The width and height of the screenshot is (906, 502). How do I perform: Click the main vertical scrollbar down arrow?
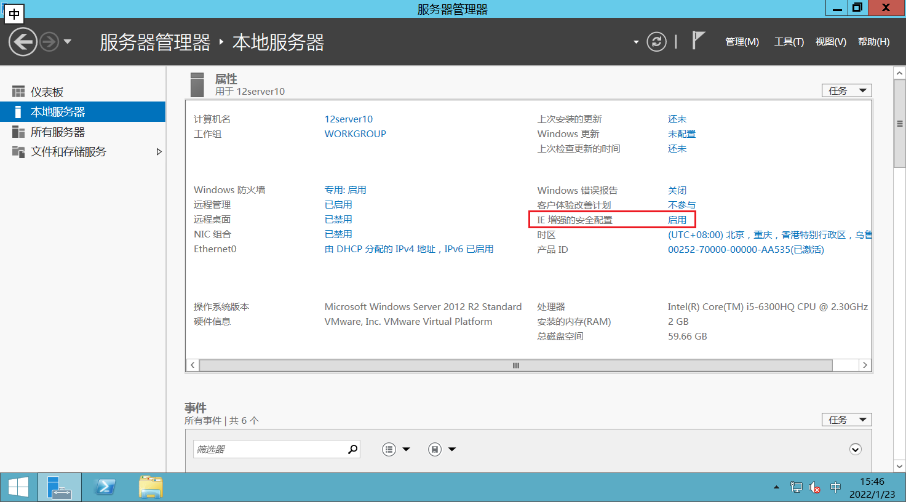click(899, 466)
